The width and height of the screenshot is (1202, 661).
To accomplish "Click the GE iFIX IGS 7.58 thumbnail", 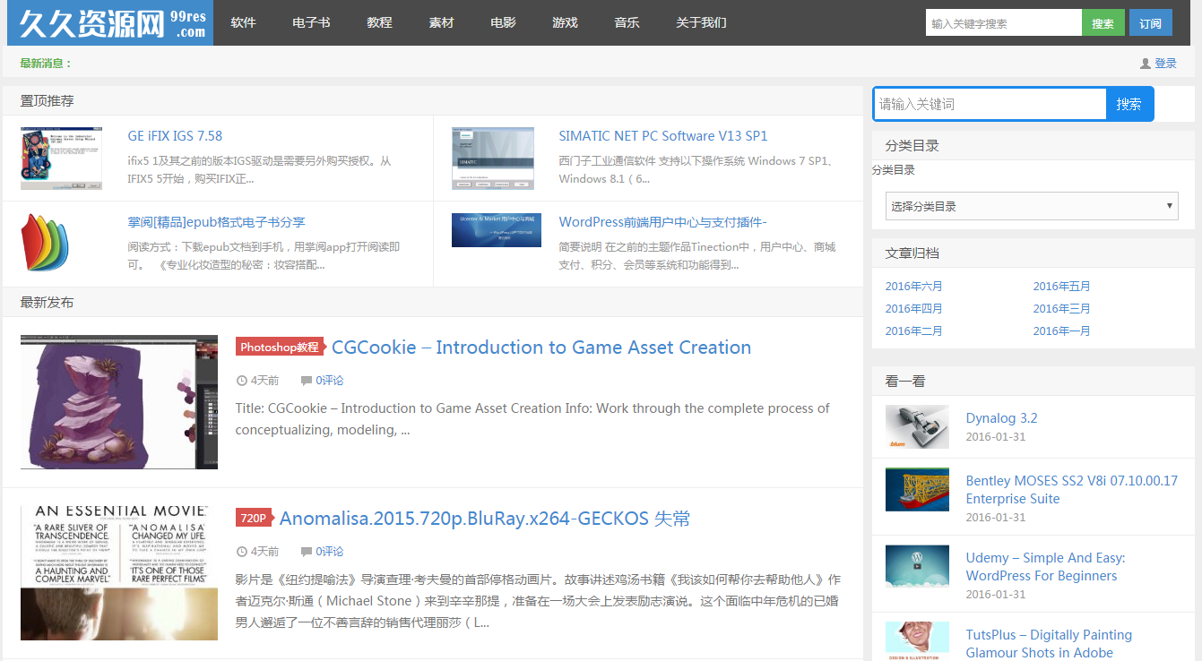I will coord(61,158).
